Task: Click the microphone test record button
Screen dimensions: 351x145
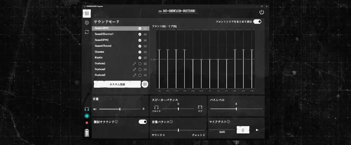Action: (x=243, y=130)
